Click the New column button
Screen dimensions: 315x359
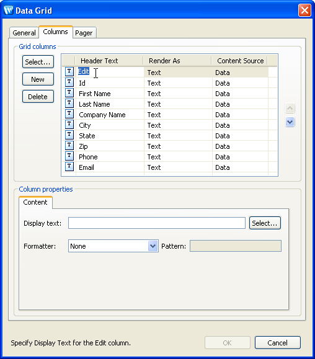[38, 79]
